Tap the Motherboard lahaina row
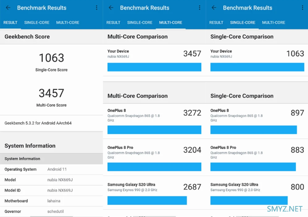 52,201
